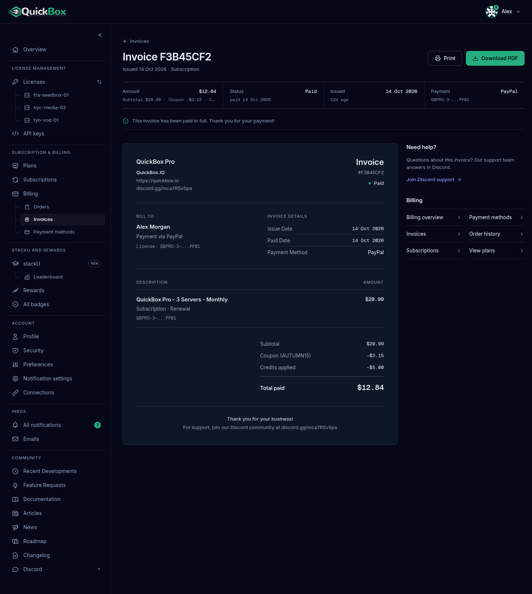Open tyo-vod-01 license in sidebar

click(x=63, y=120)
